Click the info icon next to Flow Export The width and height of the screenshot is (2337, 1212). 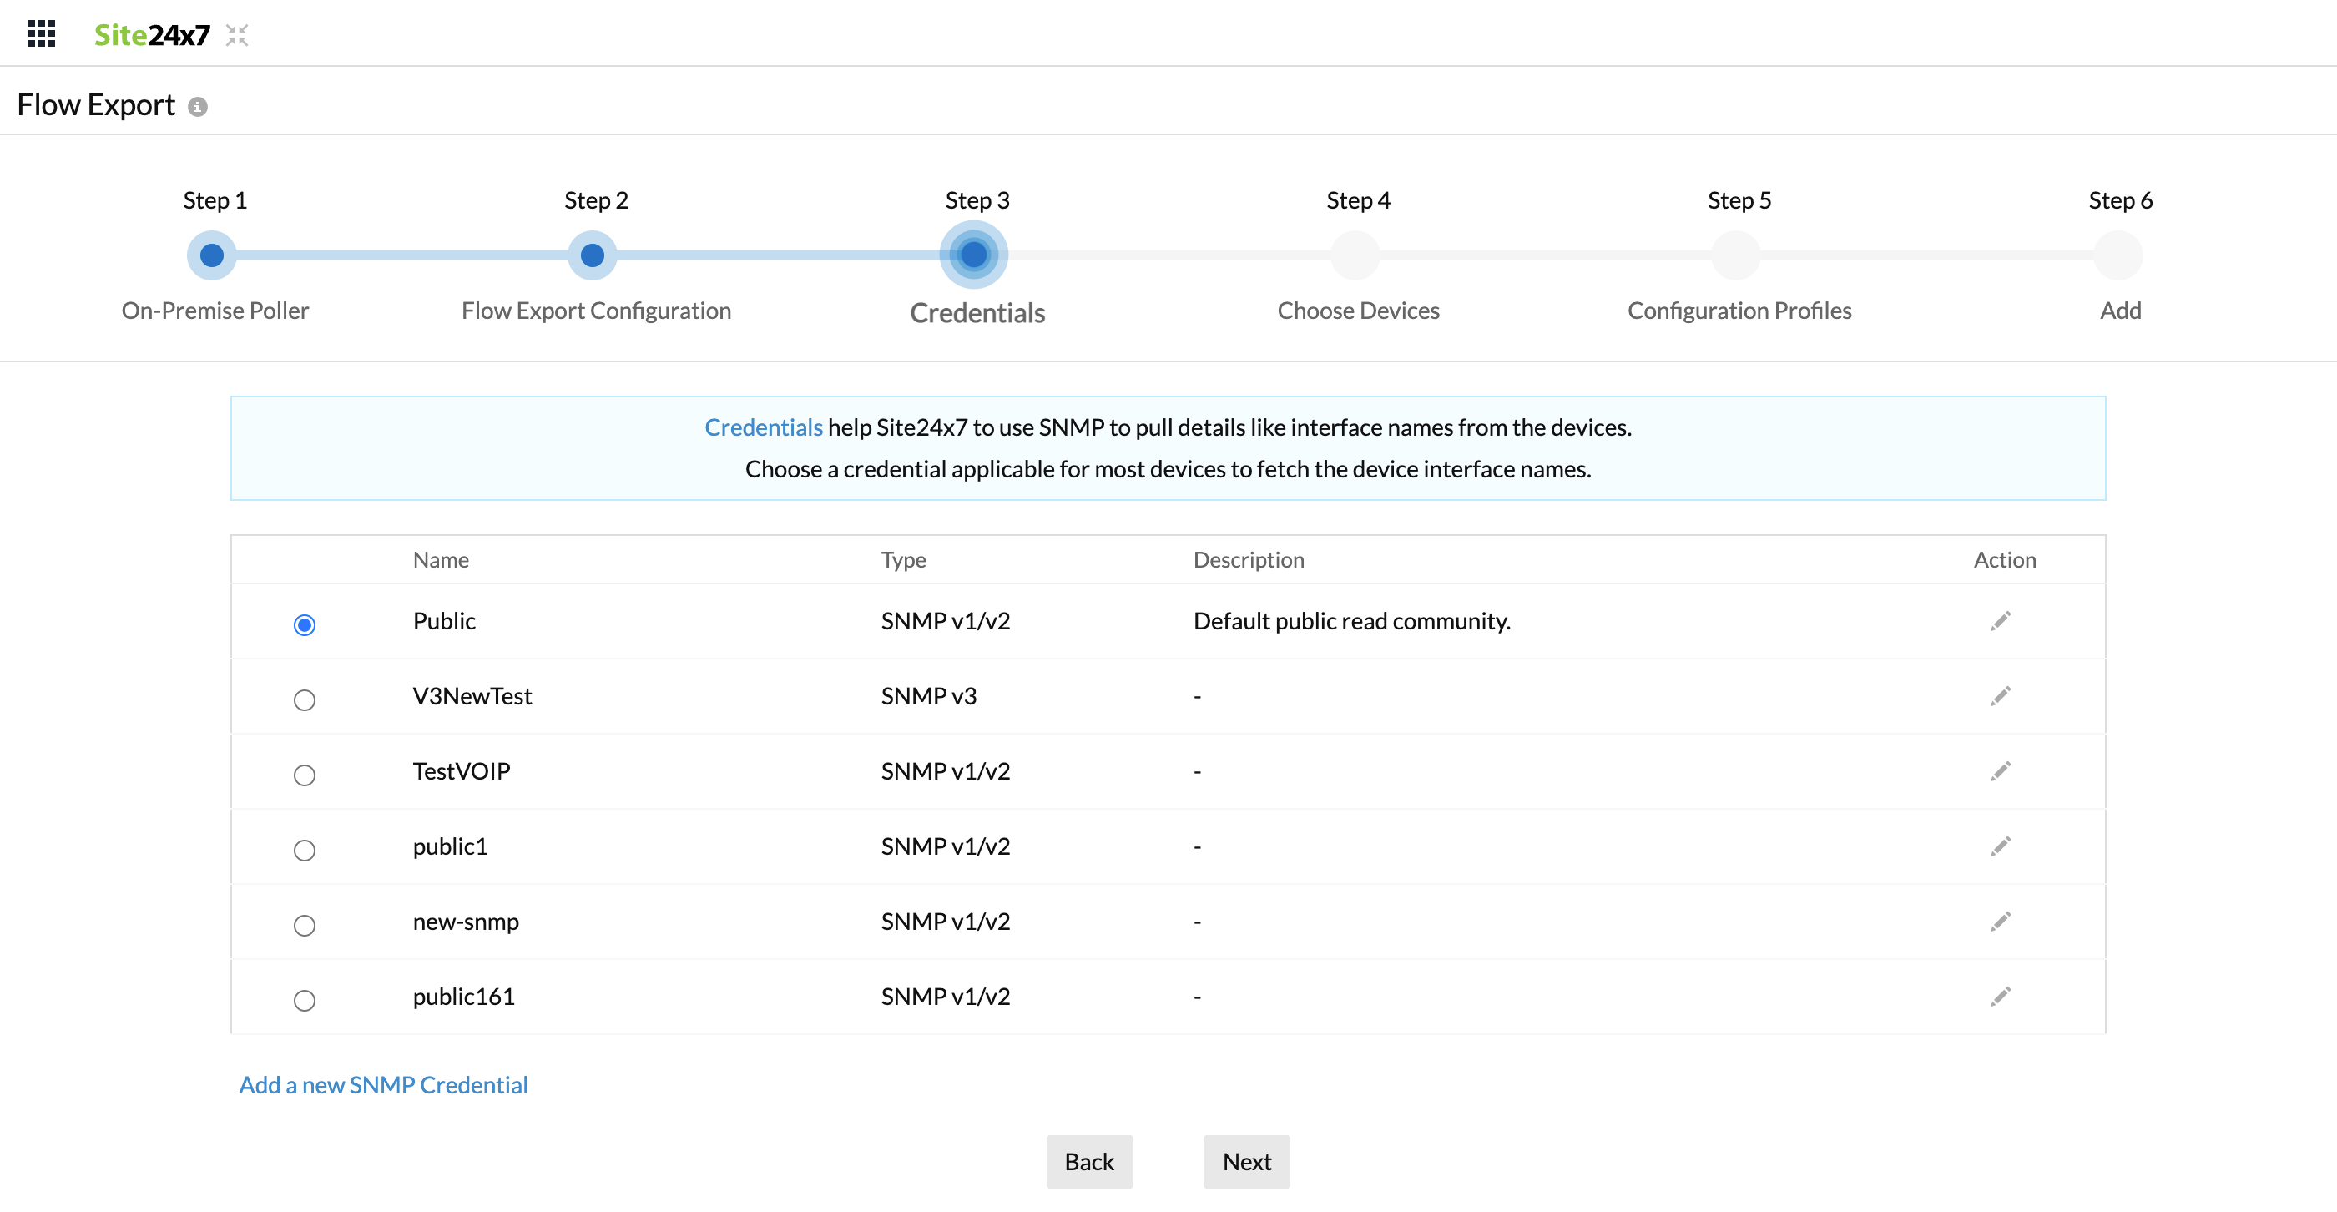pyautogui.click(x=198, y=106)
